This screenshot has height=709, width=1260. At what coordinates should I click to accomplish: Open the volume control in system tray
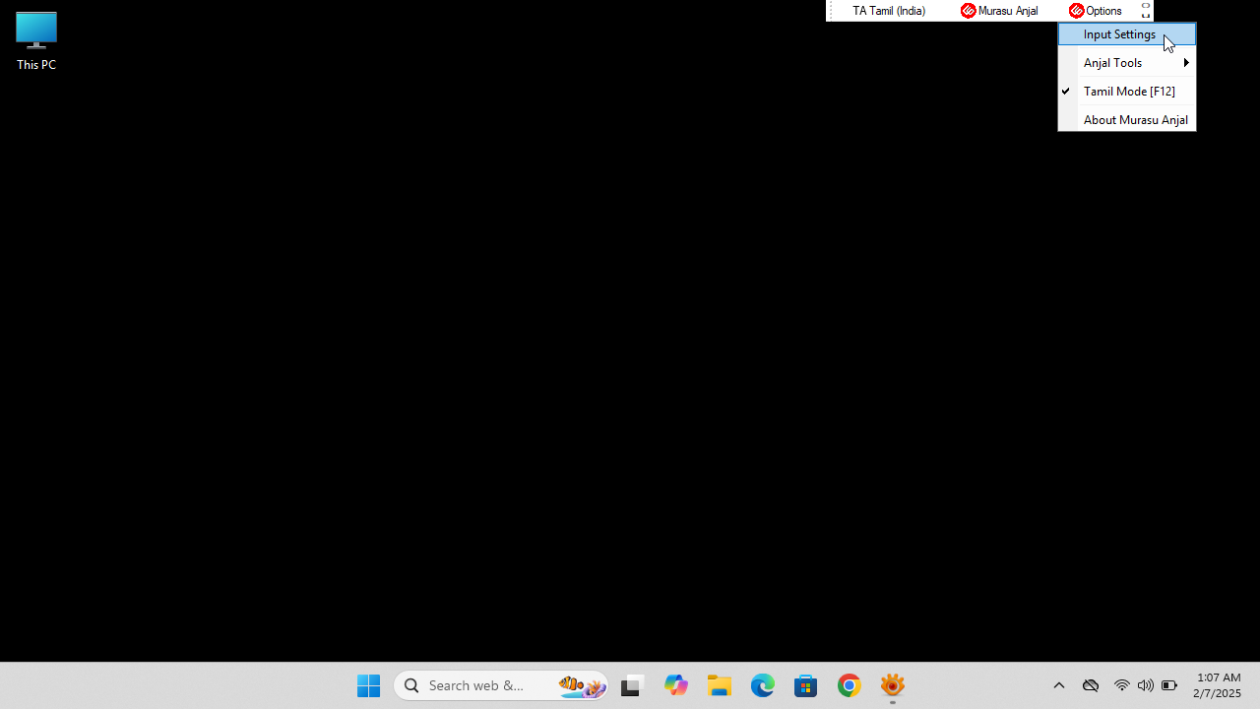tap(1145, 685)
